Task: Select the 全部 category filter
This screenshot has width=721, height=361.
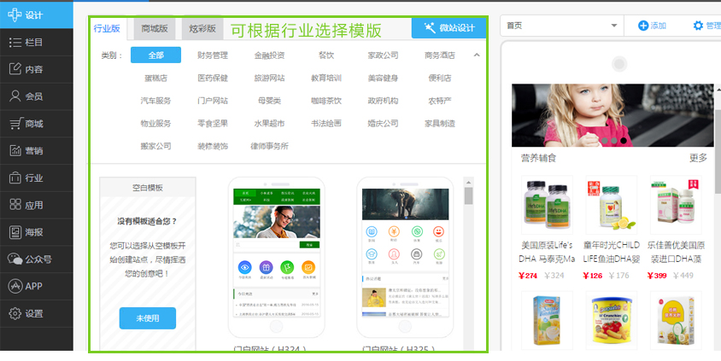Action: click(155, 55)
